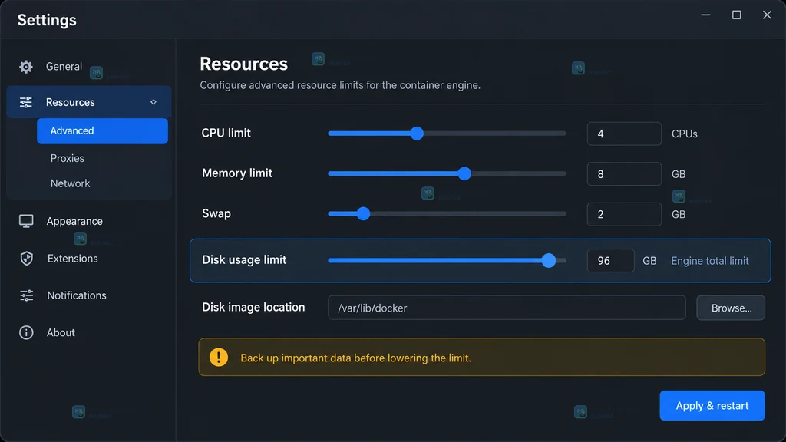Click the Extensions shield icon
The image size is (786, 442).
[27, 259]
